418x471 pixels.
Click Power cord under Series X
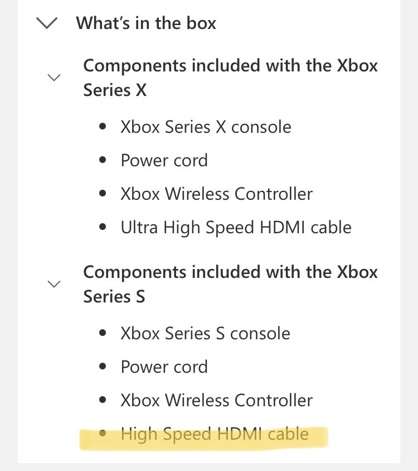(164, 160)
